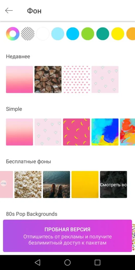Select the transparent checkerboard background
The image size is (135, 270).
coord(28,34)
